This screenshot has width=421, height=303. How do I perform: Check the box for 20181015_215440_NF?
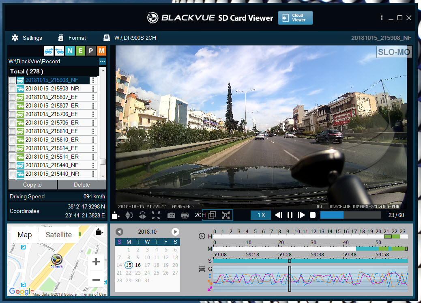12,165
